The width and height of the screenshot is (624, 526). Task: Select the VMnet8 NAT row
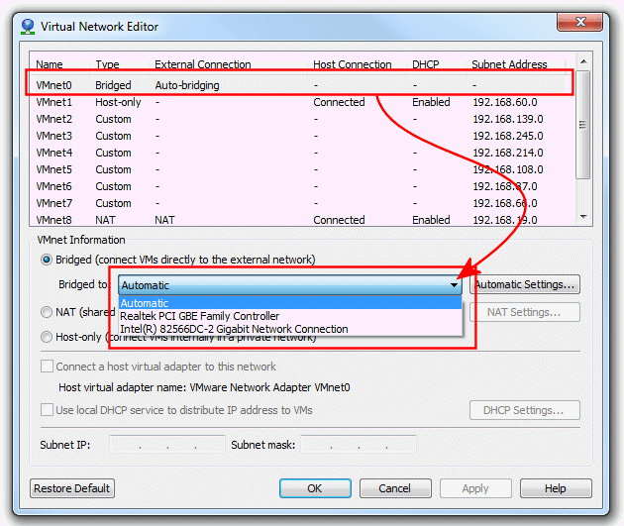301,220
